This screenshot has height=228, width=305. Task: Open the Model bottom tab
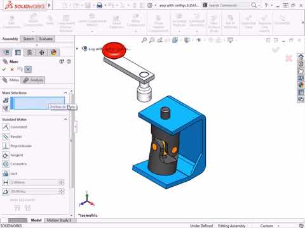pos(36,220)
